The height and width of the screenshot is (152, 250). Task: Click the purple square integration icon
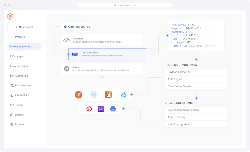click(x=101, y=109)
